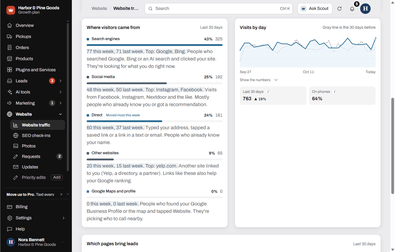Click the Ask Scout button
Screen dimensions: 395x252
pyautogui.click(x=315, y=9)
